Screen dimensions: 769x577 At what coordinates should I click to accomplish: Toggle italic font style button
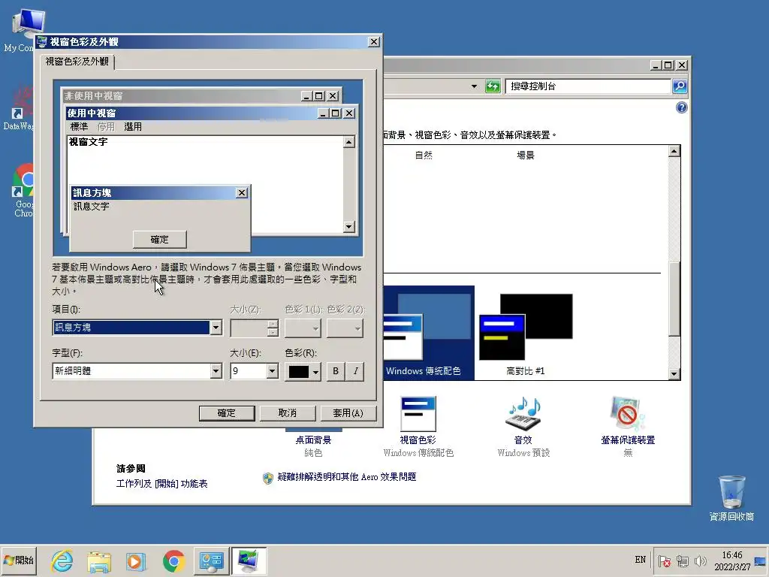(355, 371)
